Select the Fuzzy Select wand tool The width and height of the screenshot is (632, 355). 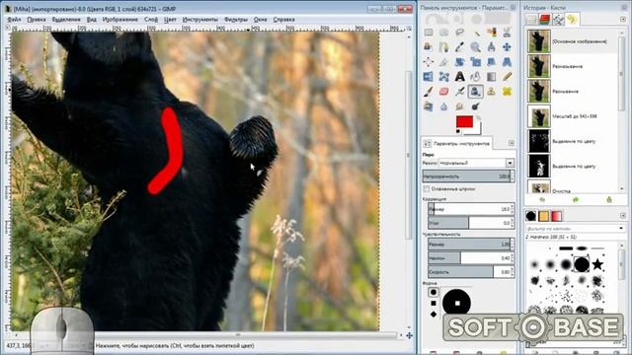[x=476, y=33]
